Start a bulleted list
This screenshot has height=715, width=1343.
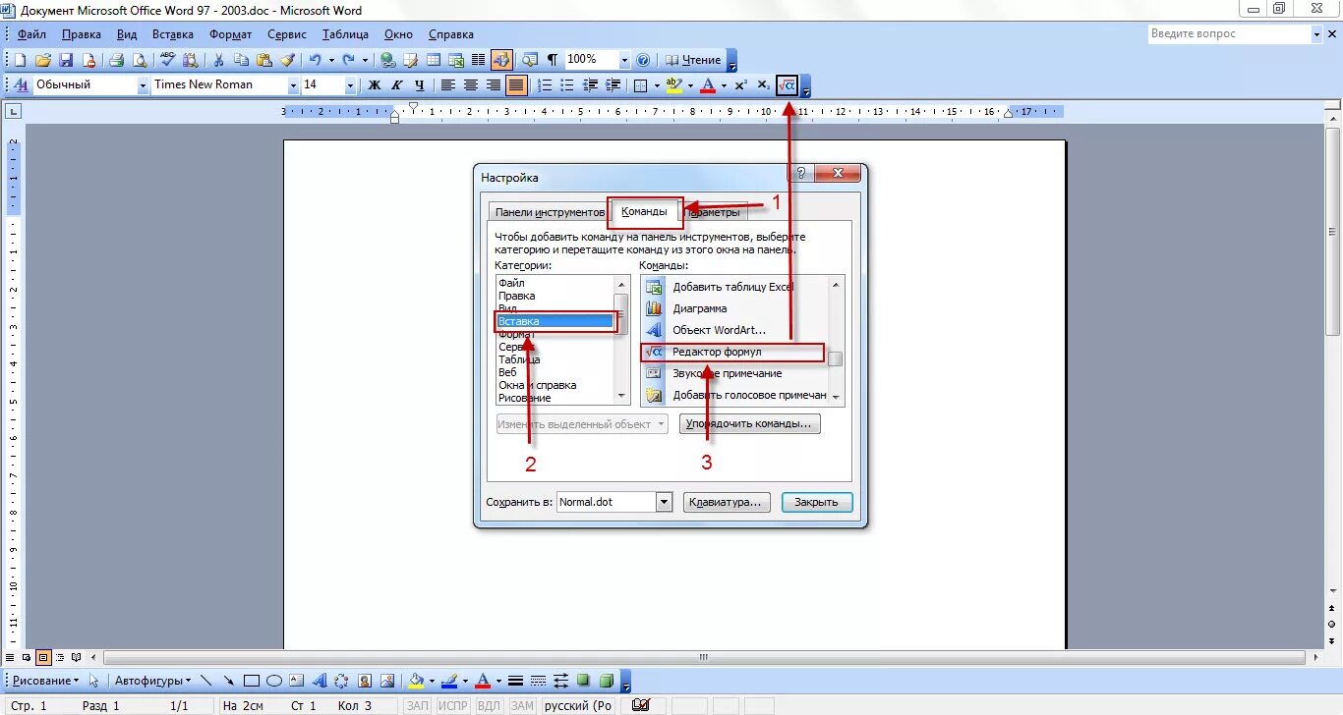pos(568,85)
